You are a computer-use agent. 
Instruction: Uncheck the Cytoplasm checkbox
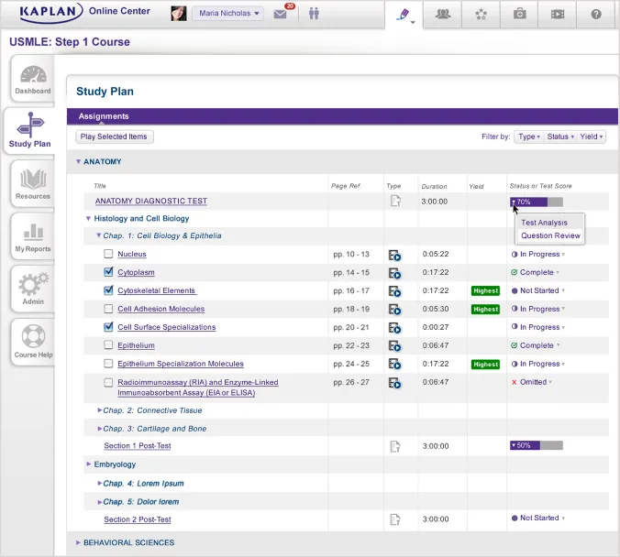point(108,272)
